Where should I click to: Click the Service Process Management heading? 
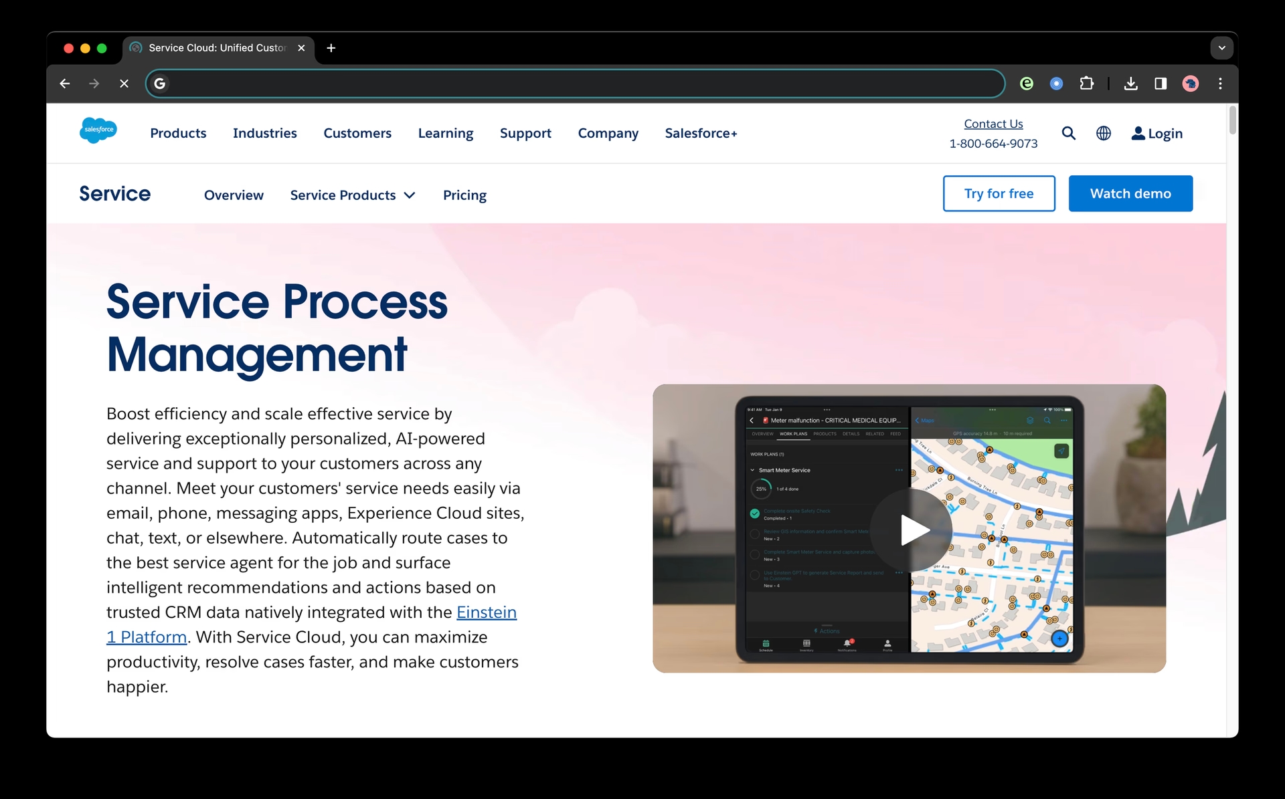point(276,328)
